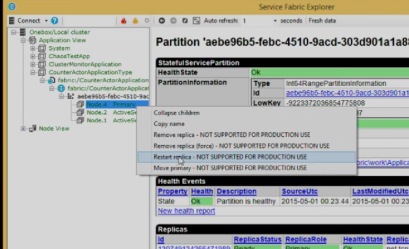
Task: Sort Replicas by HealthState column
Action: coord(363,240)
